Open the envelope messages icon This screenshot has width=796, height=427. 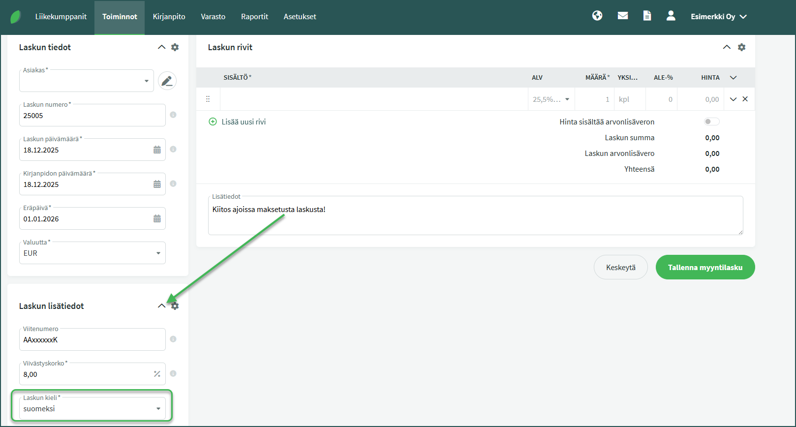point(623,16)
